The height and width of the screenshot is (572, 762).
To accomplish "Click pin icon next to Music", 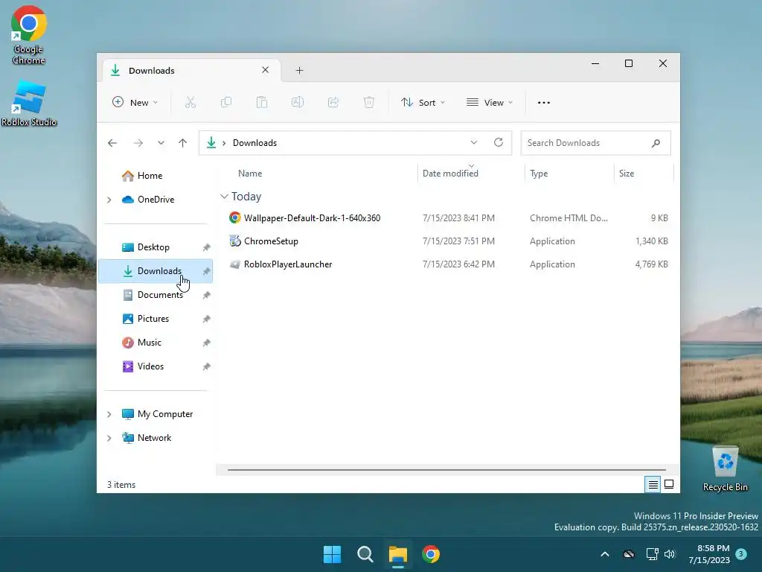I will tap(207, 343).
